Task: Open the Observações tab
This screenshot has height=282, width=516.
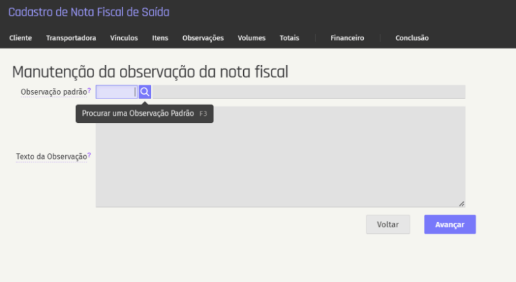Action: tap(203, 38)
